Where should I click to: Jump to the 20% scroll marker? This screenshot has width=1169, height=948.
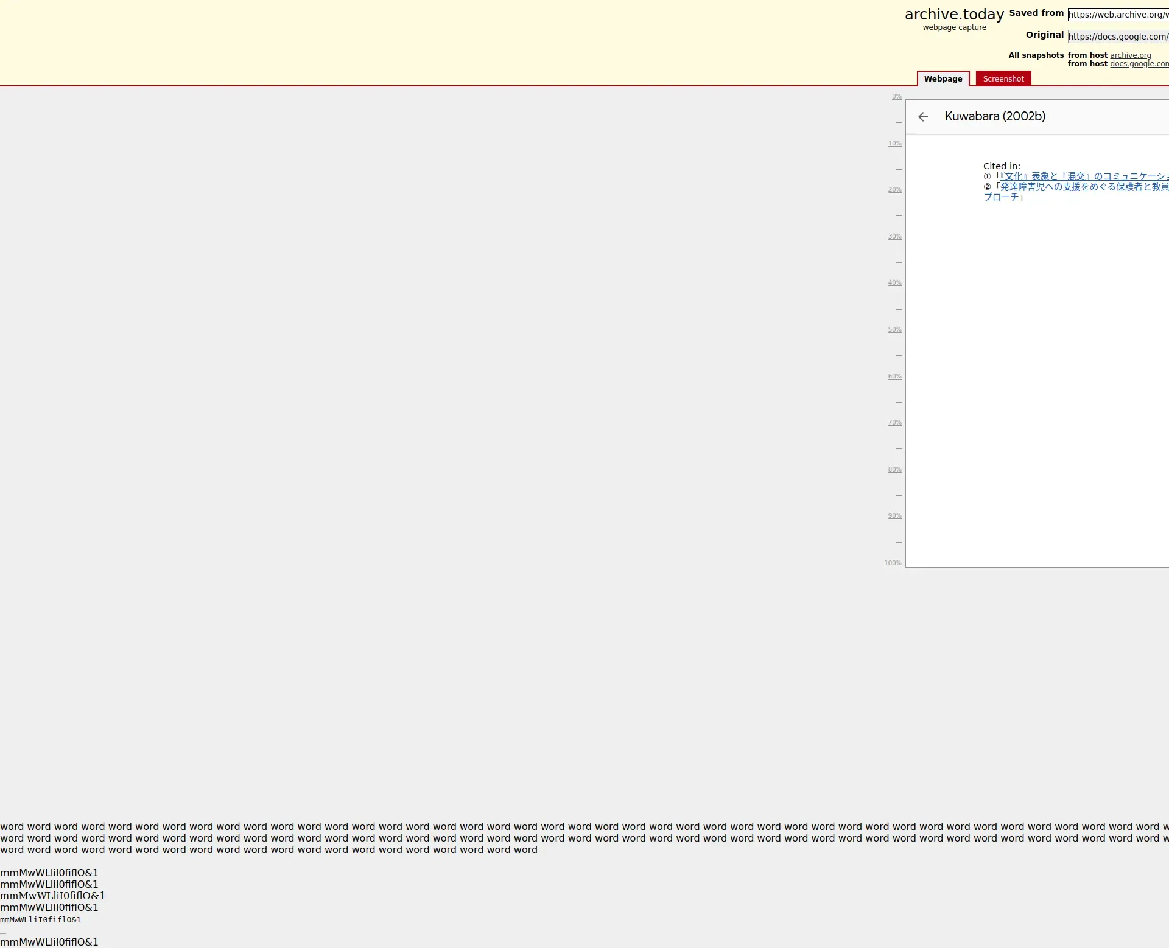(x=894, y=190)
